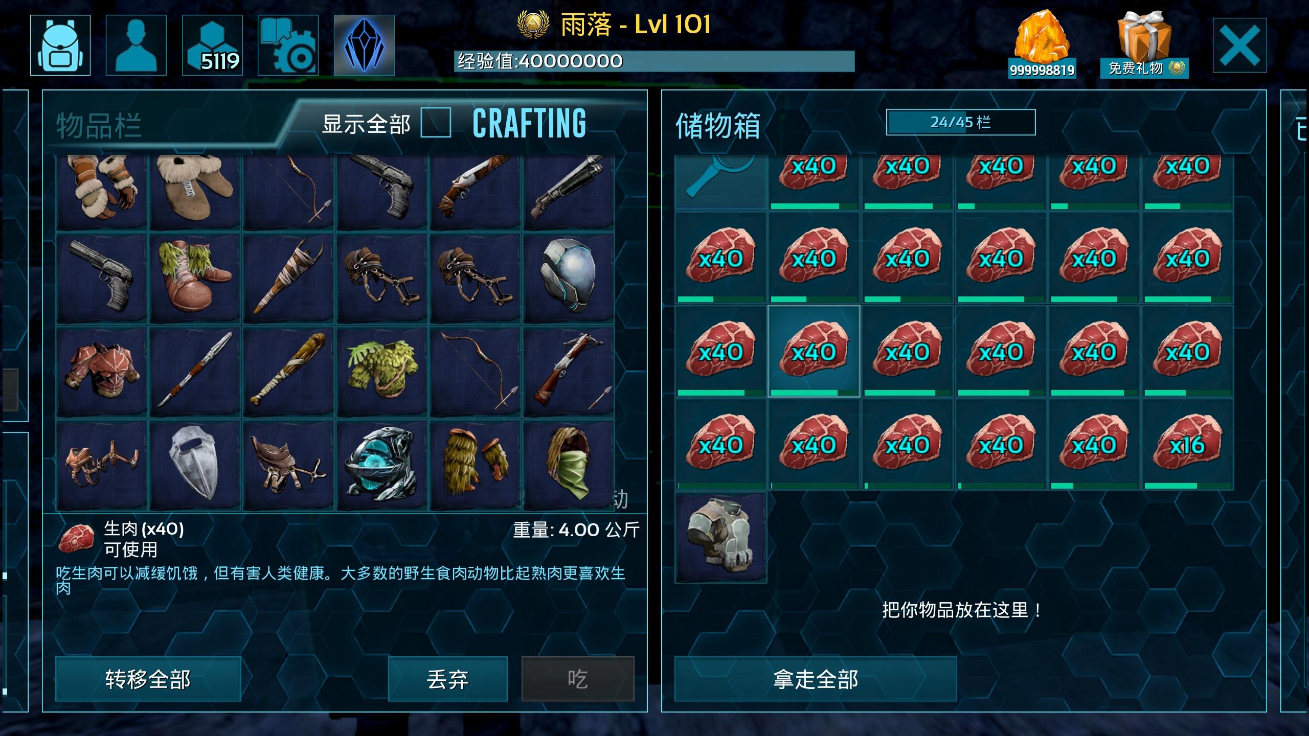The image size is (1309, 736).
Task: Open the amber currency store icon
Action: click(x=1042, y=44)
